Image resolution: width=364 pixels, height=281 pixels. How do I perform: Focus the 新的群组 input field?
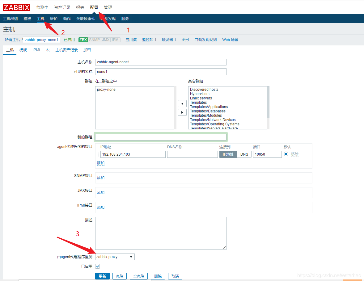tap(161, 137)
